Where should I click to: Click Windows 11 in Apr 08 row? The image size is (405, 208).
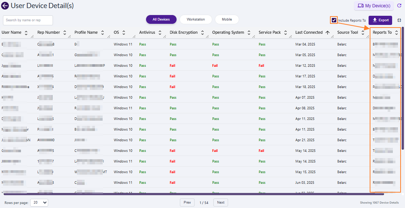pos(123,108)
